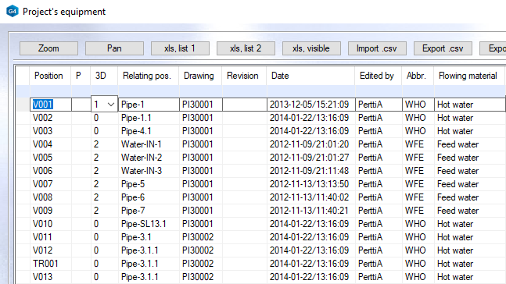Click the Water-IN-2 relating position cell
The height and width of the screenshot is (284, 506).
click(149, 158)
